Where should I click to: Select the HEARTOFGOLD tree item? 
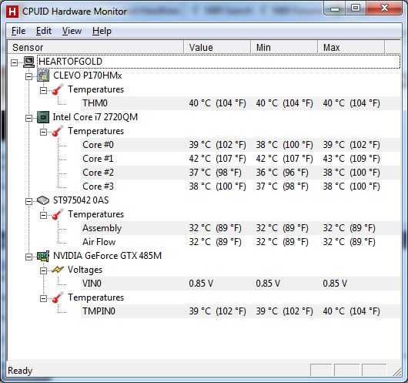click(x=219, y=62)
